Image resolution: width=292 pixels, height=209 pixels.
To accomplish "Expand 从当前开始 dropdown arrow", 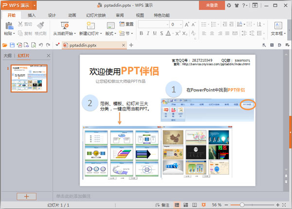I will point(75,33).
